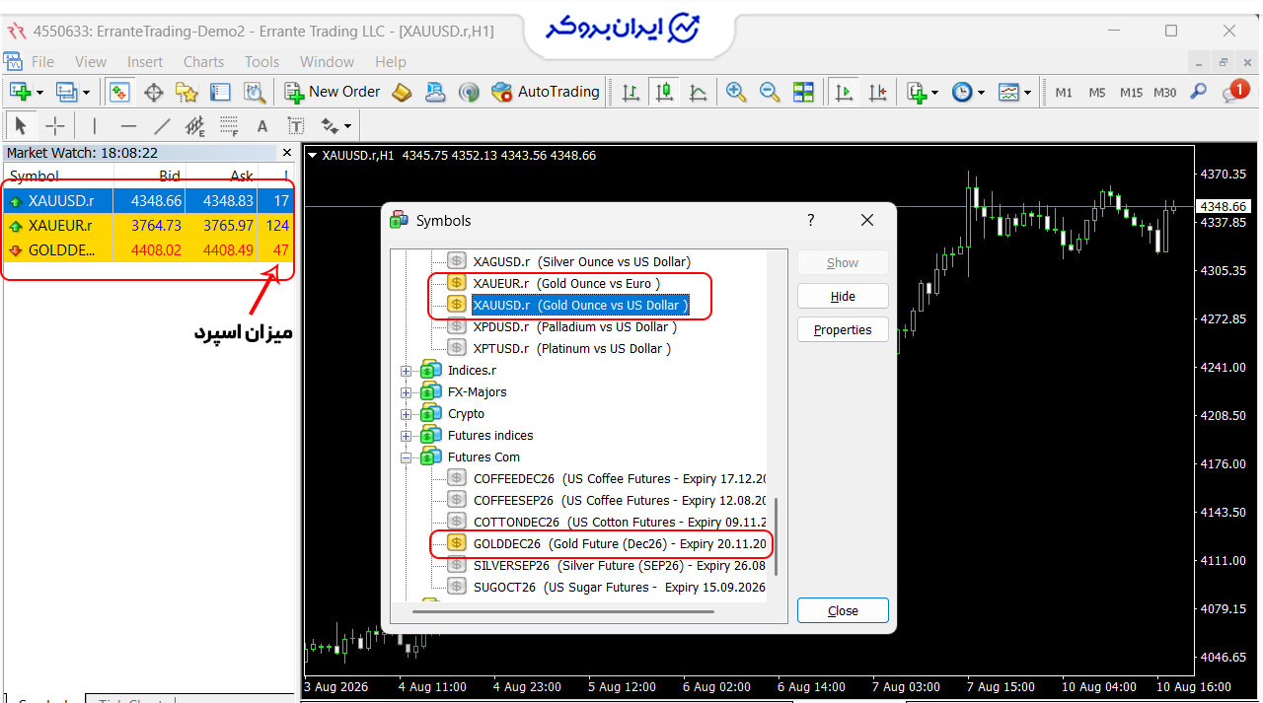Click the search magnifier icon
This screenshot has width=1263, height=703.
(x=1199, y=92)
